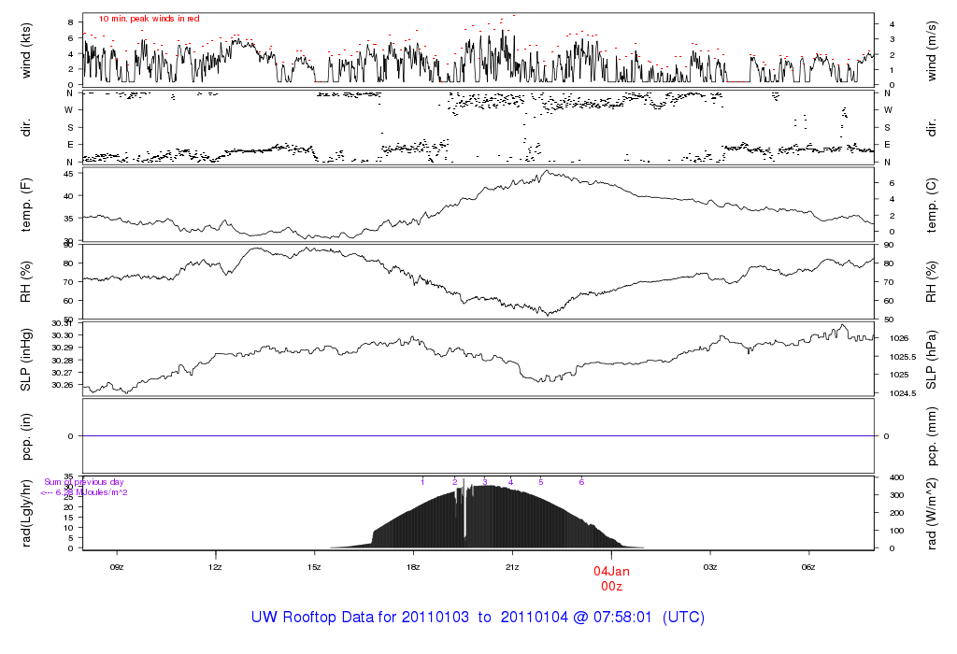957x654 pixels.
Task: Click the purple 'Sum of previous day' annotation
Action: (84, 482)
